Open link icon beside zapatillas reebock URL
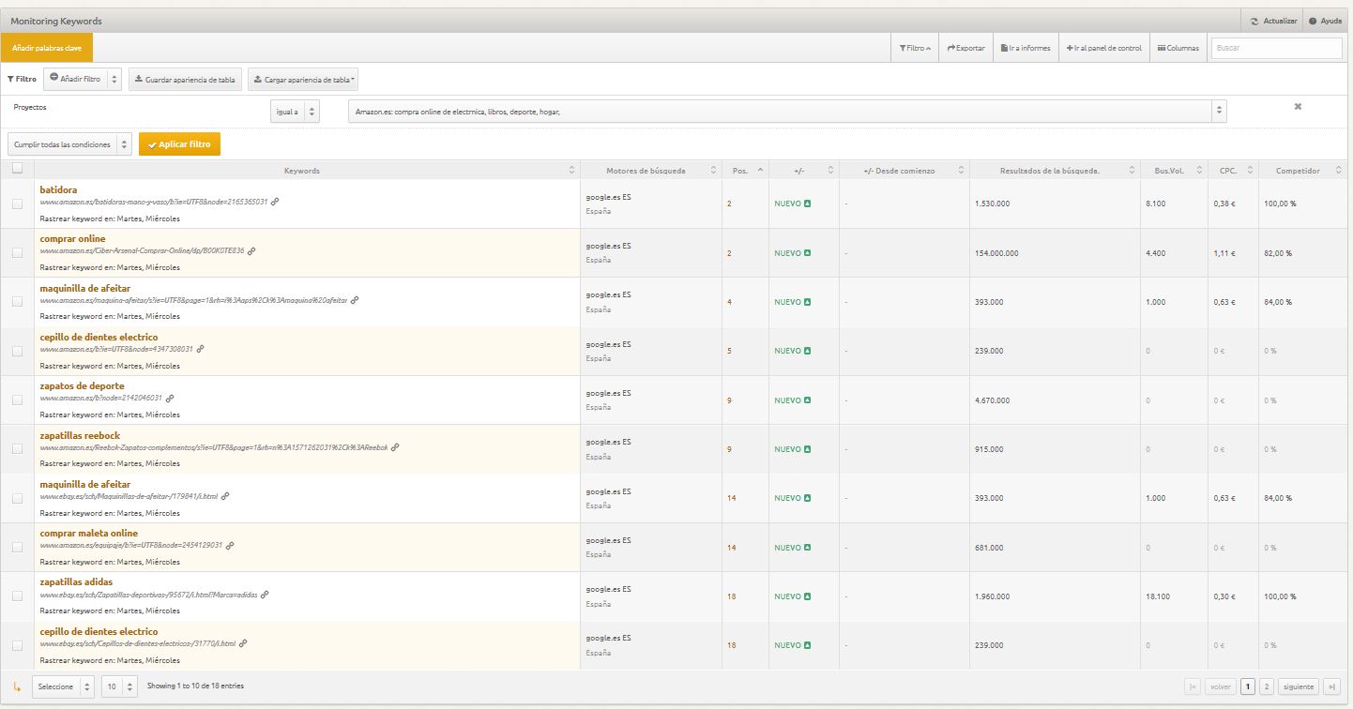Screen dimensions: 1353x709 pos(395,447)
